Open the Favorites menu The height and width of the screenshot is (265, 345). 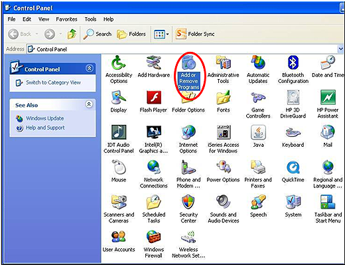pos(66,19)
